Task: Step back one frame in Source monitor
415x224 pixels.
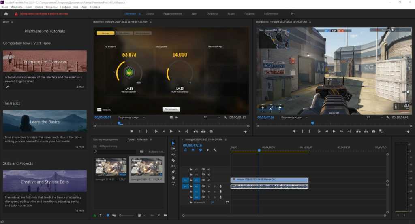Action: [164, 131]
